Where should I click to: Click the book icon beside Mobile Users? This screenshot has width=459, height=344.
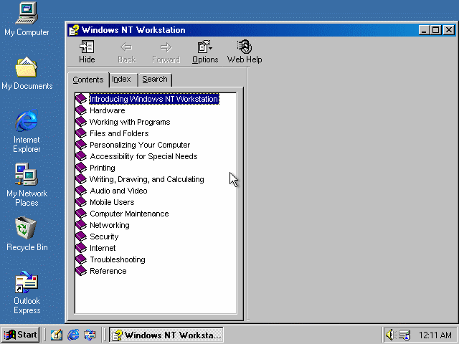(81, 202)
